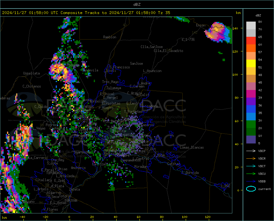274x221 pixels.
Task: Click the Zapata map label
Action: (x=75, y=189)
